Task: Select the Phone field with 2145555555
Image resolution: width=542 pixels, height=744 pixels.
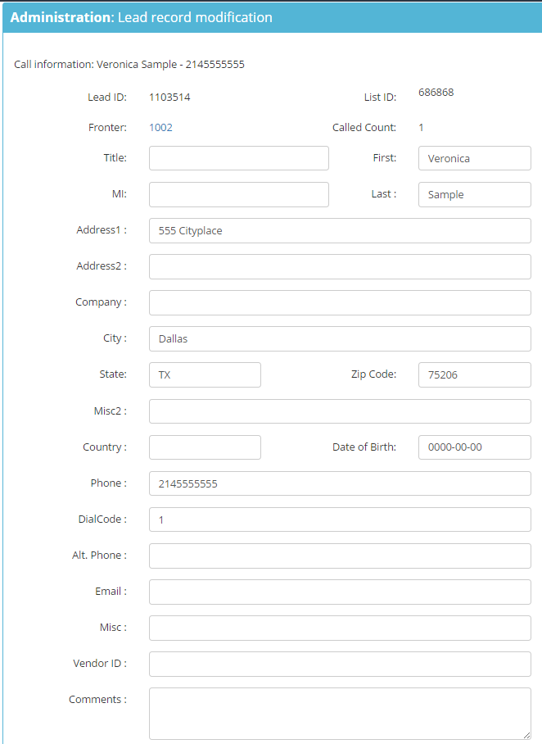Action: 340,483
